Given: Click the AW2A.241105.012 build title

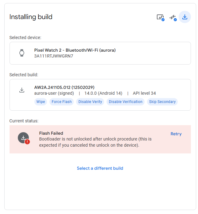Looking at the screenshot, I should (x=64, y=87).
